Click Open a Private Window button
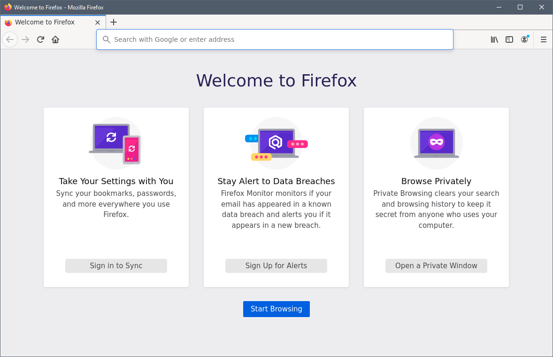553x357 pixels. pos(436,265)
